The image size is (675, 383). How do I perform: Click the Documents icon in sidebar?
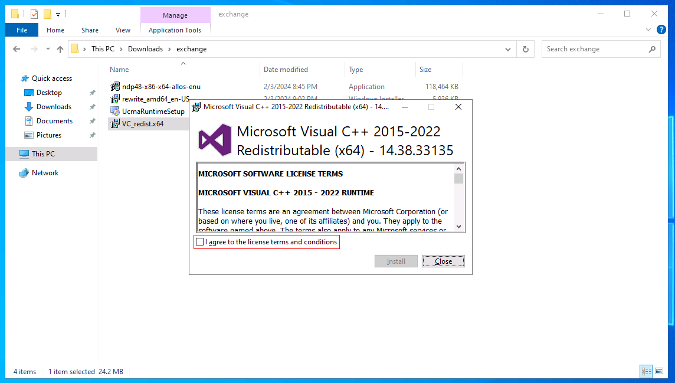coord(29,121)
